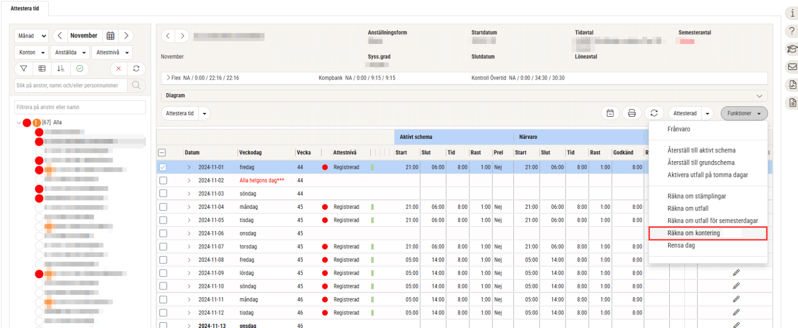Tick the checkbox for 2024-11-05
This screenshot has width=798, height=328.
click(163, 220)
